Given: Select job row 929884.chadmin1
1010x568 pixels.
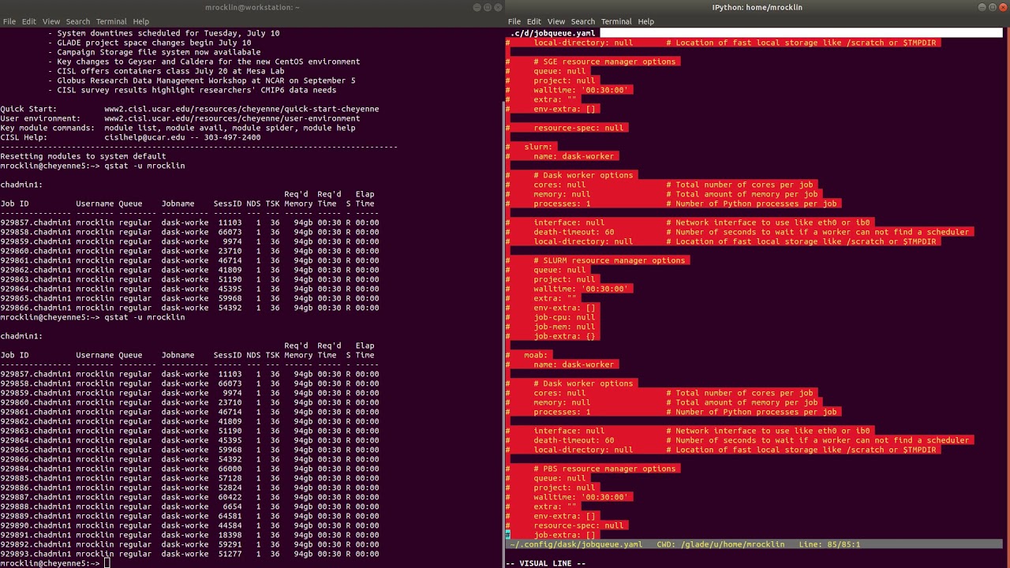Looking at the screenshot, I should point(189,469).
